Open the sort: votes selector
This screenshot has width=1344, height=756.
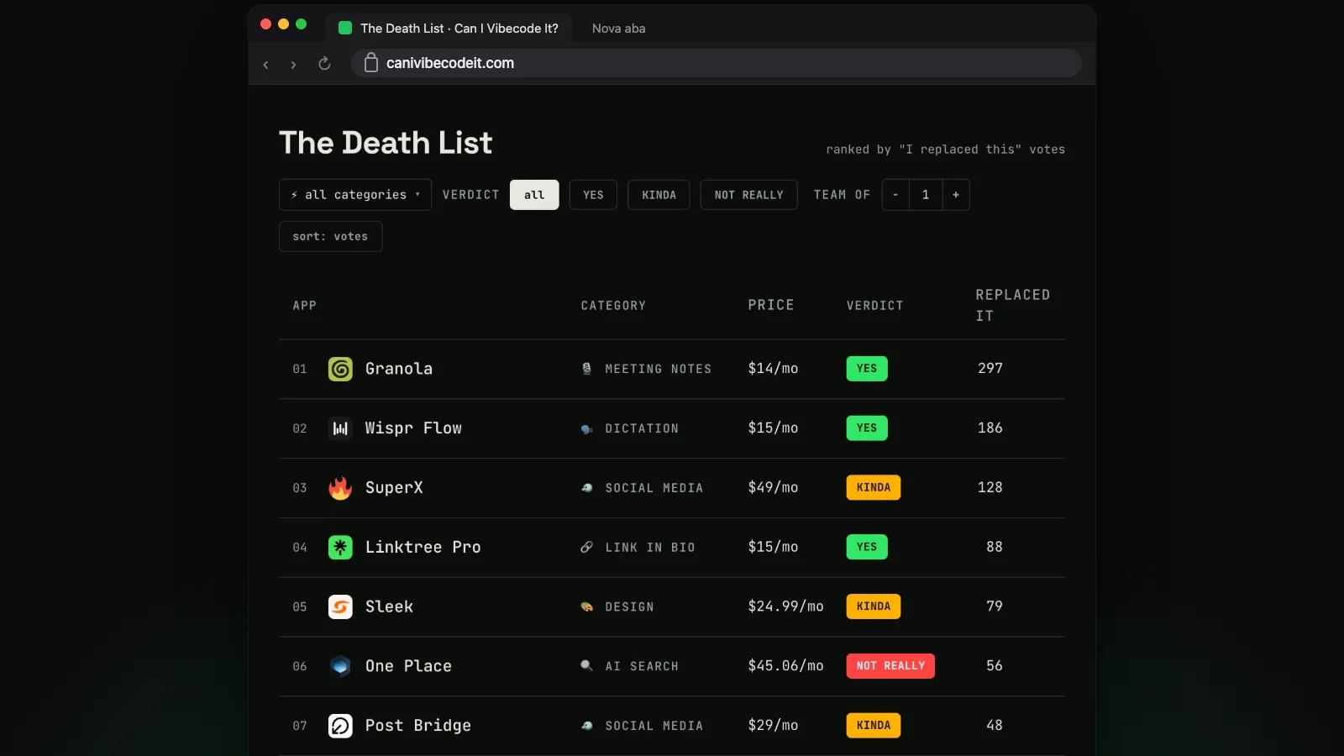coord(330,237)
